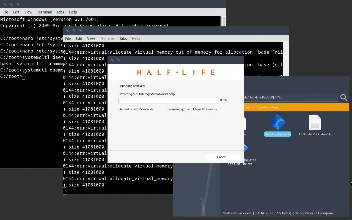Click the 'Half-Life Pack.sha256' file name label
This screenshot has height=220, width=352.
pos(315,134)
